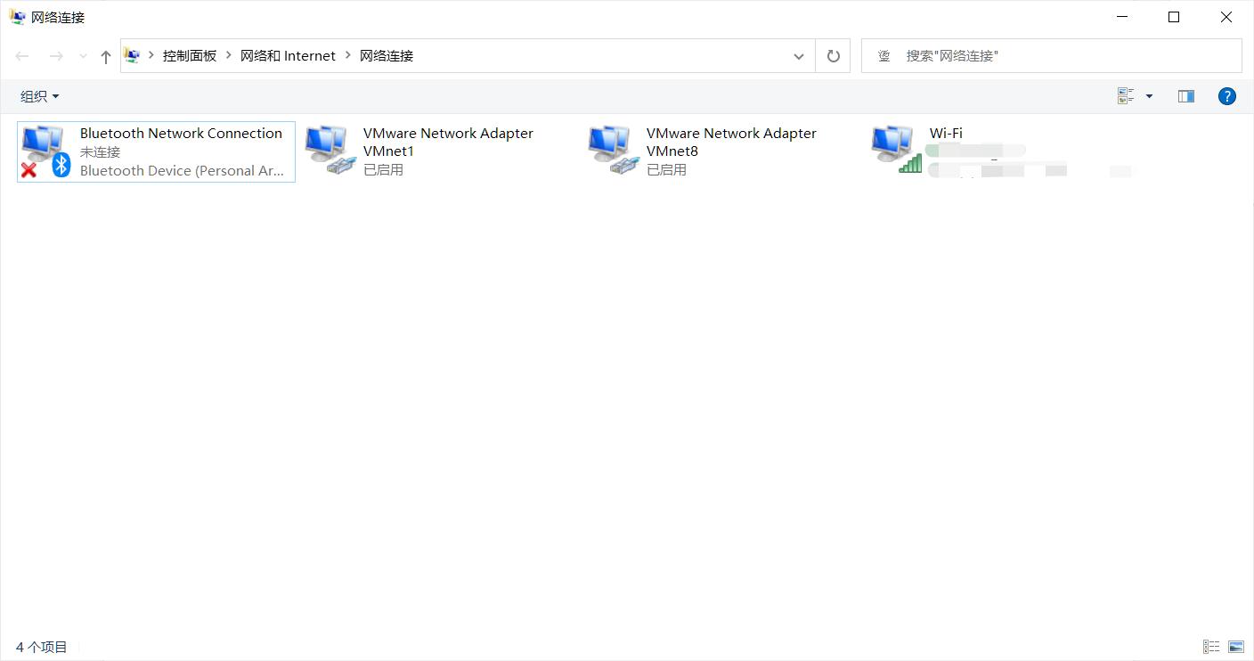1254x661 pixels.
Task: Switch to details view from status bar
Action: point(1210,646)
